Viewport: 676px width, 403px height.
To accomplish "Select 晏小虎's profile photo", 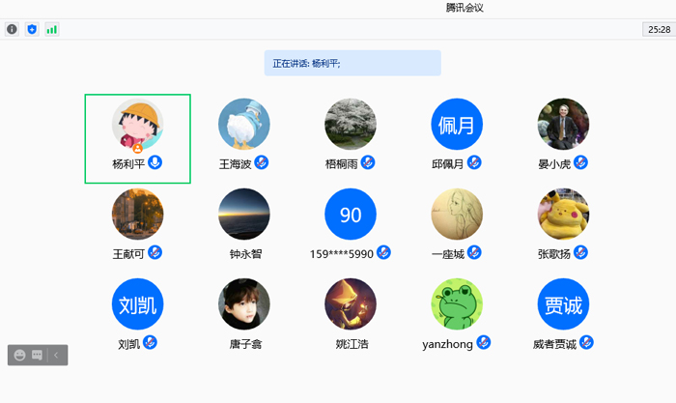I will (563, 124).
